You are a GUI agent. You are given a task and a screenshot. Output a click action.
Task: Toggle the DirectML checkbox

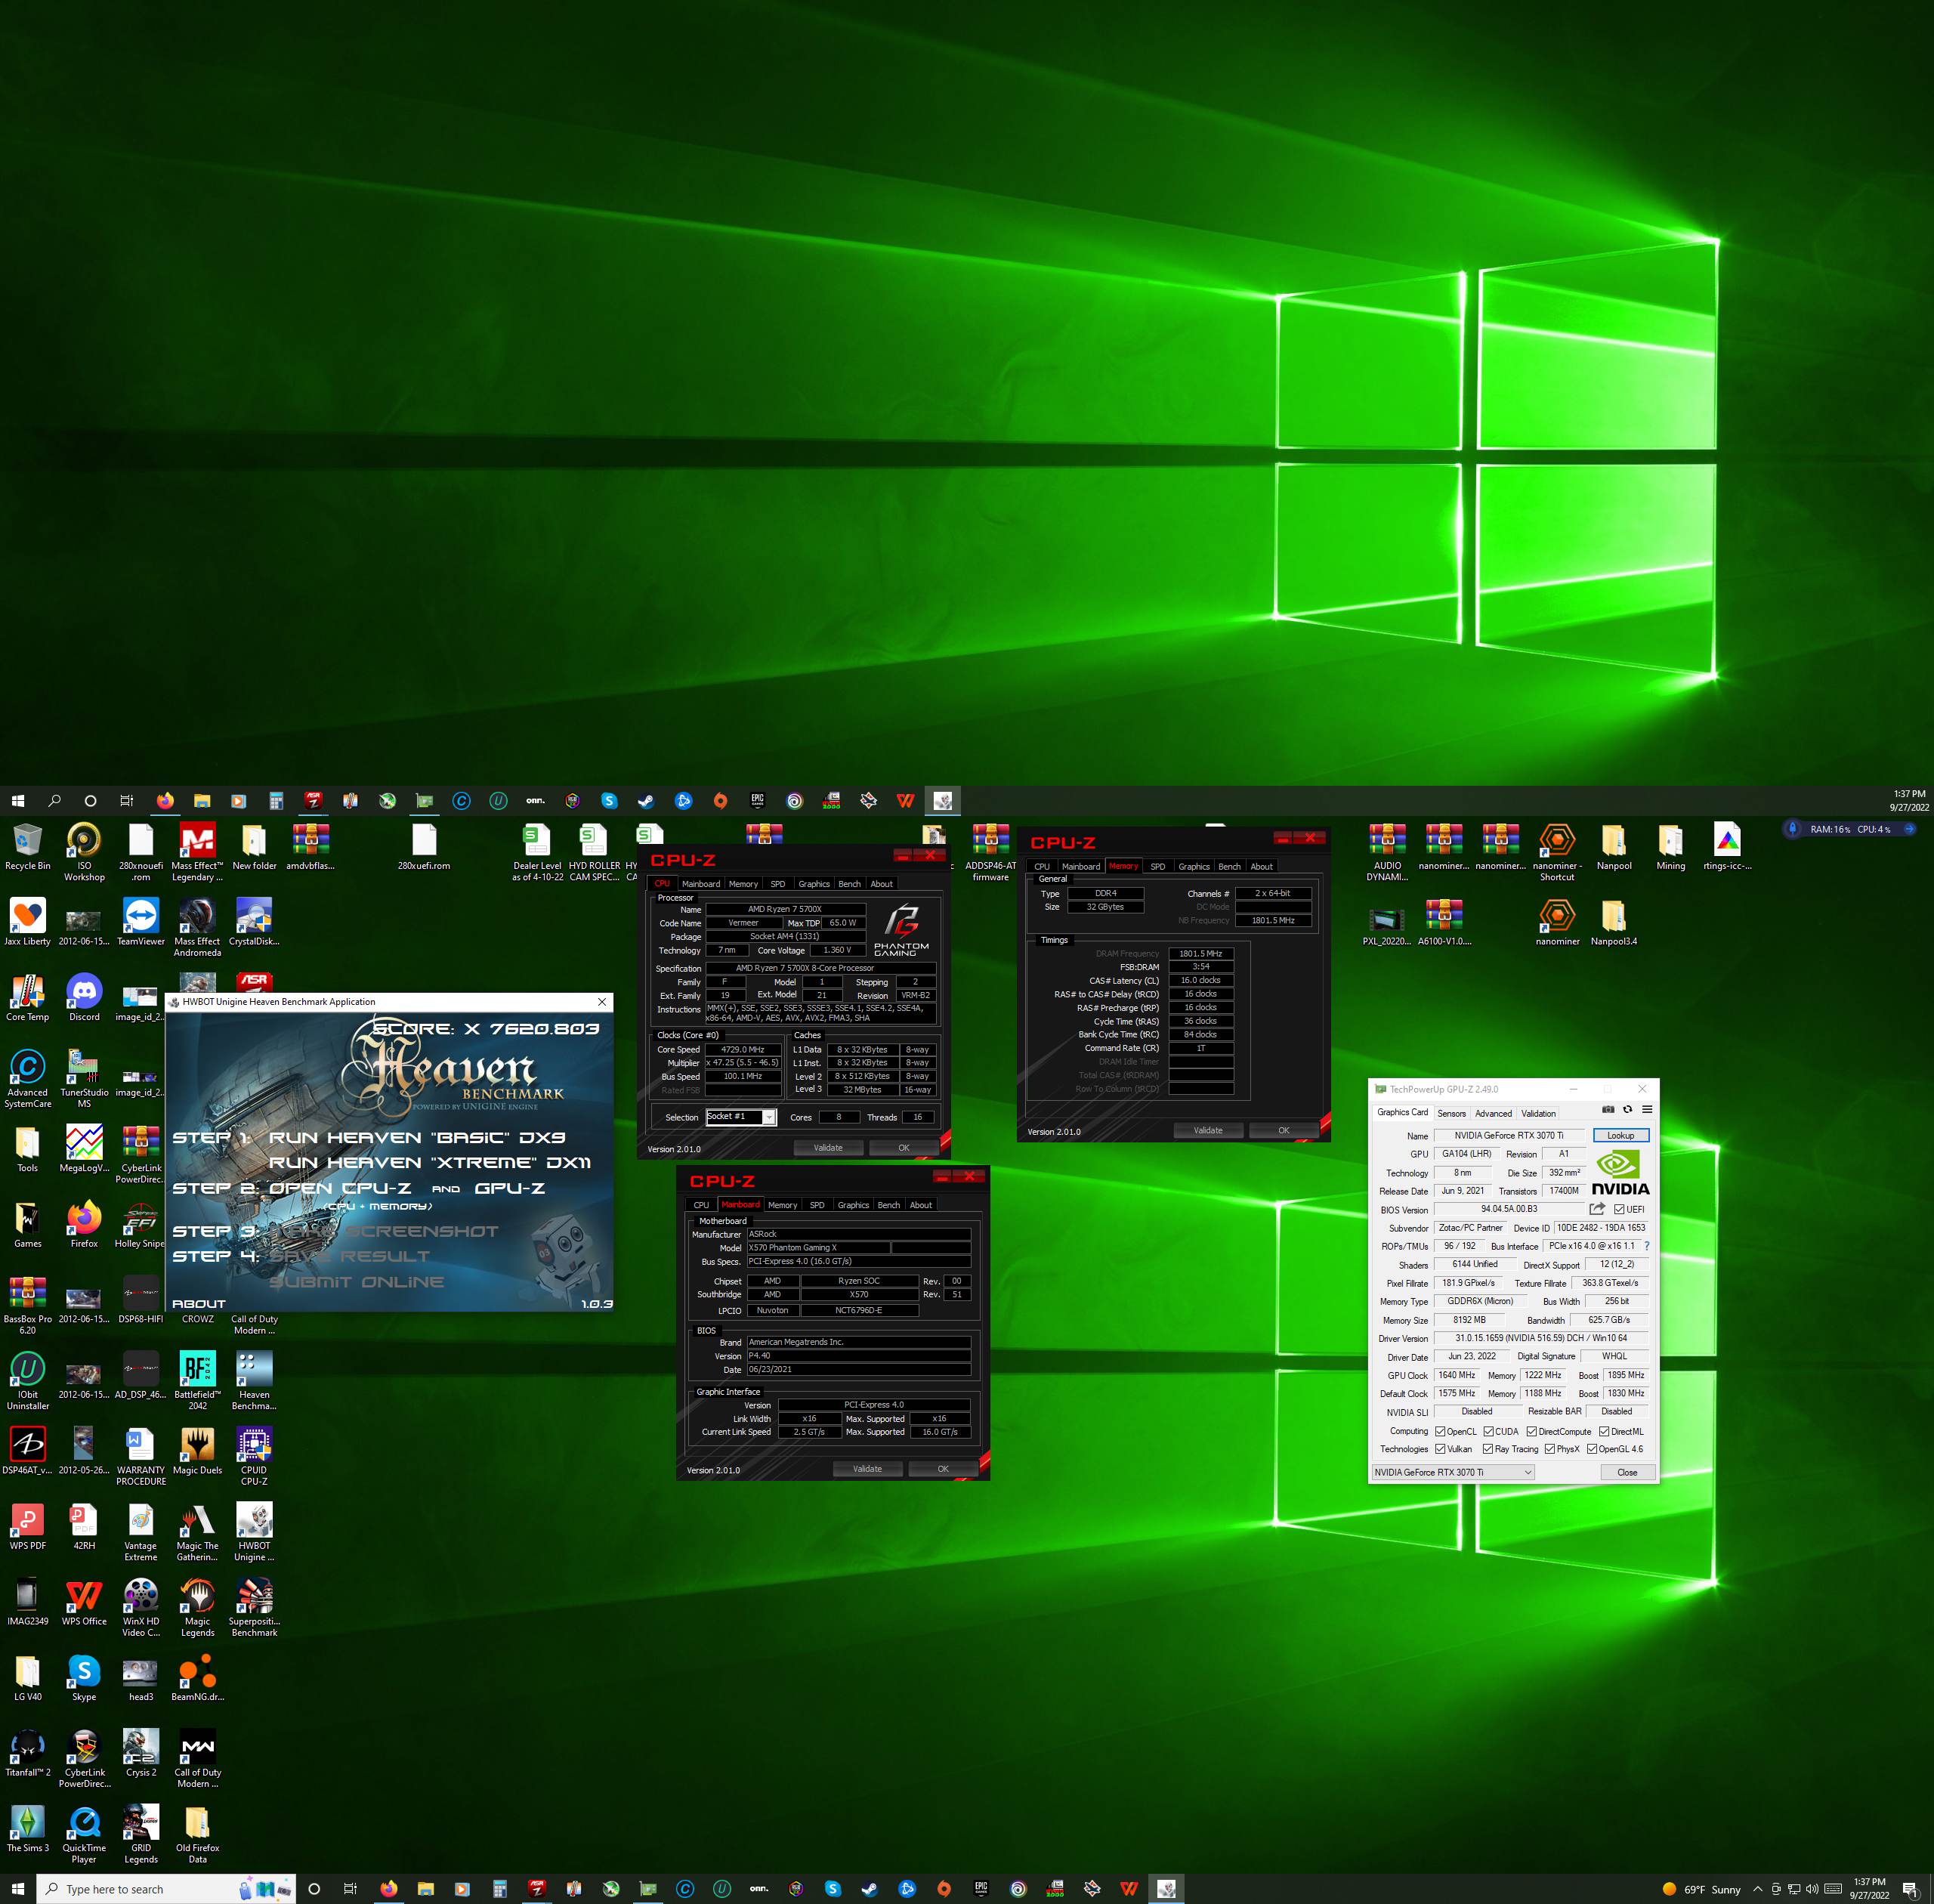click(1604, 1431)
